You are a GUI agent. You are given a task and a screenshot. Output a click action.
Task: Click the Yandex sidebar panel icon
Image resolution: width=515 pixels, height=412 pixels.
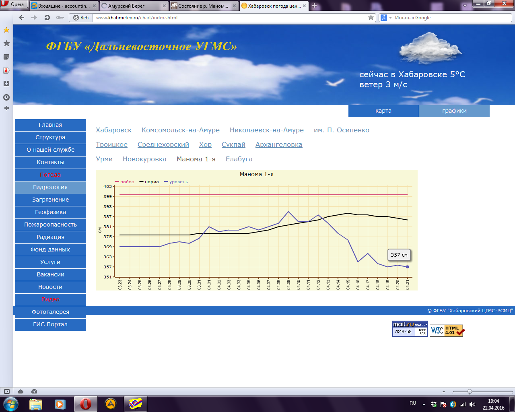click(x=6, y=70)
